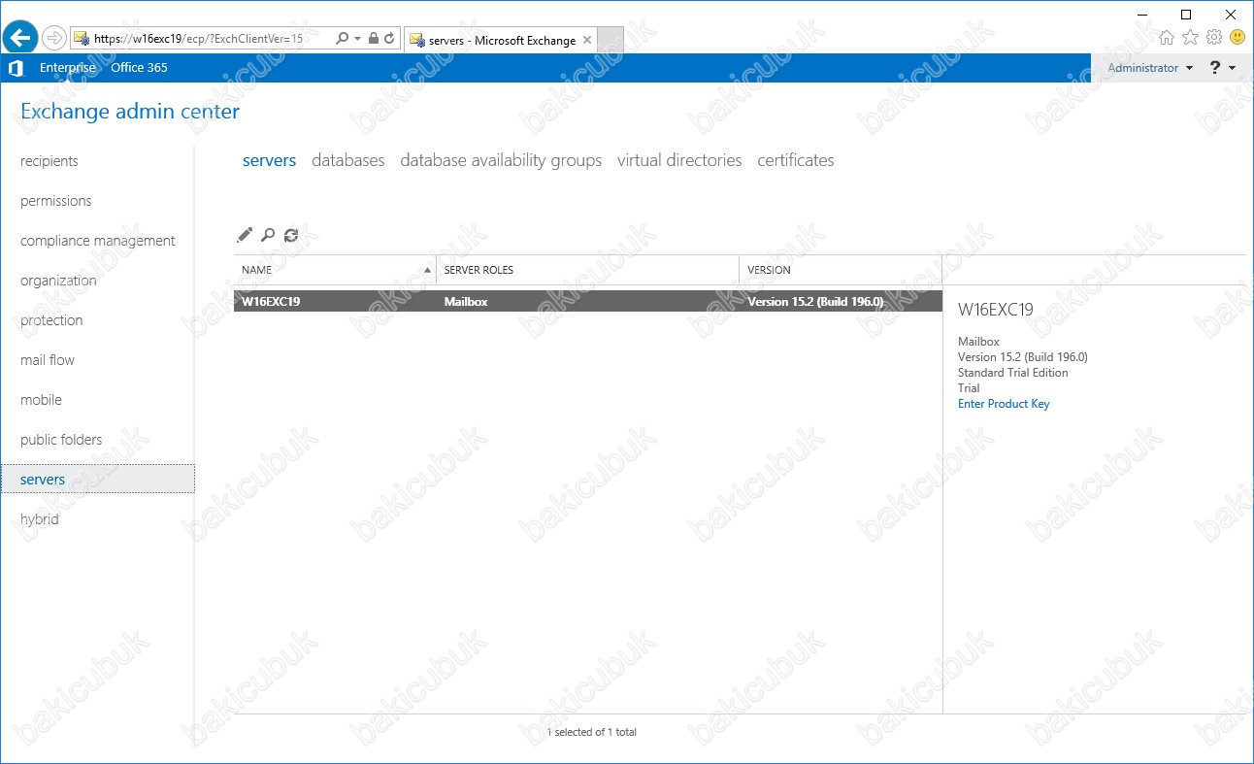Reload the page with the address bar refresh icon
Viewport: 1254px width, 764px height.
[389, 39]
